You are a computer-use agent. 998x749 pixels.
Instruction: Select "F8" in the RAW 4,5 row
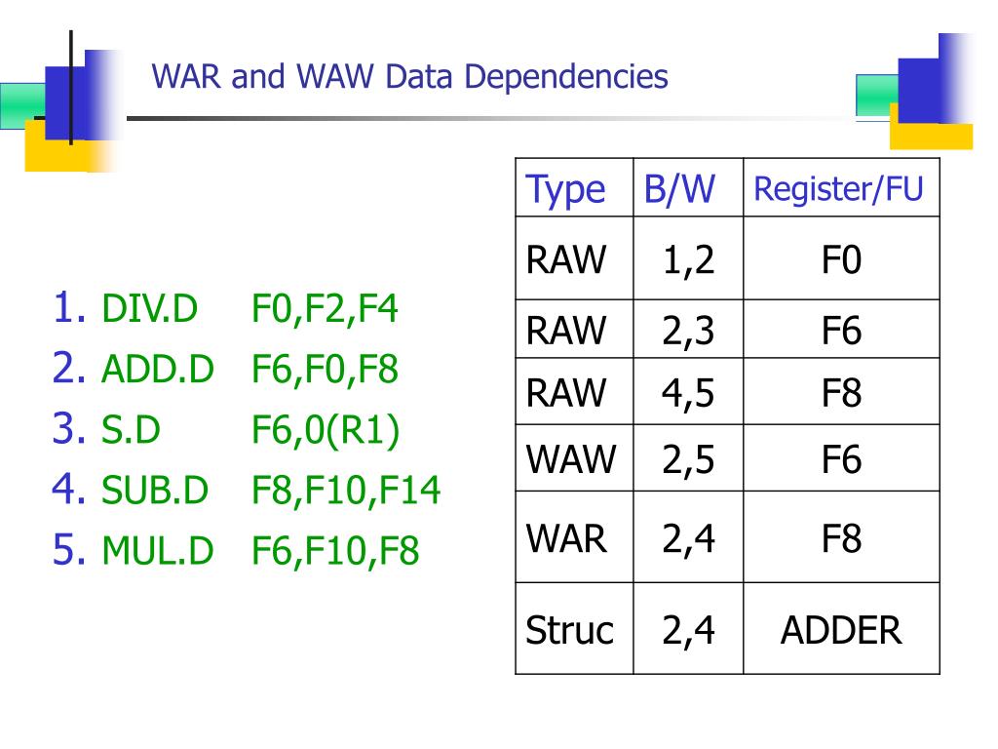(x=841, y=392)
